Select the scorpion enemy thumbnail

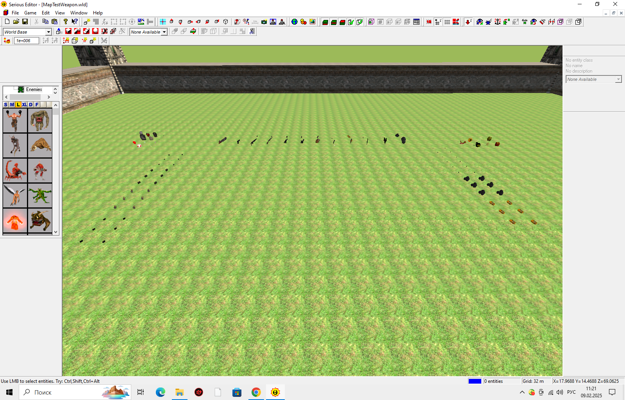click(x=15, y=170)
